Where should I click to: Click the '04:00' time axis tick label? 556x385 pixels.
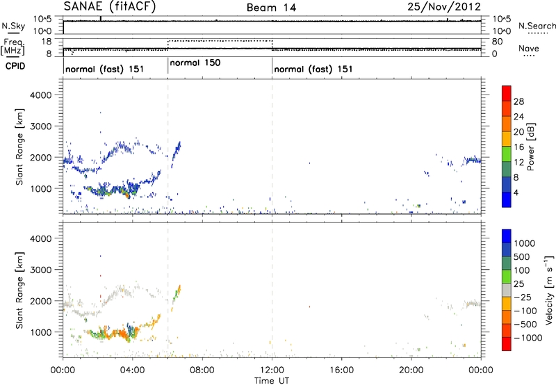click(132, 370)
